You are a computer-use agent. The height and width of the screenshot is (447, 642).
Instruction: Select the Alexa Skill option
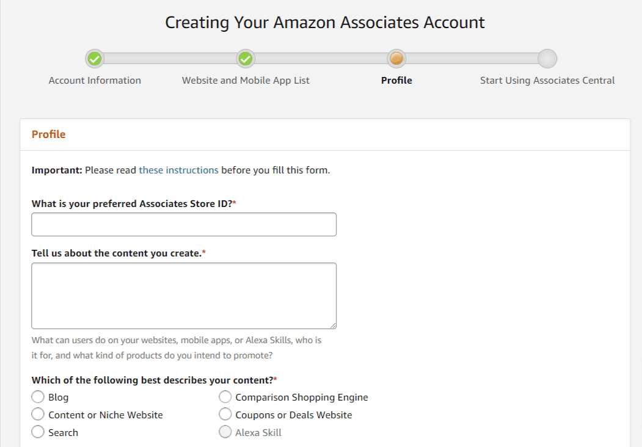click(x=225, y=432)
